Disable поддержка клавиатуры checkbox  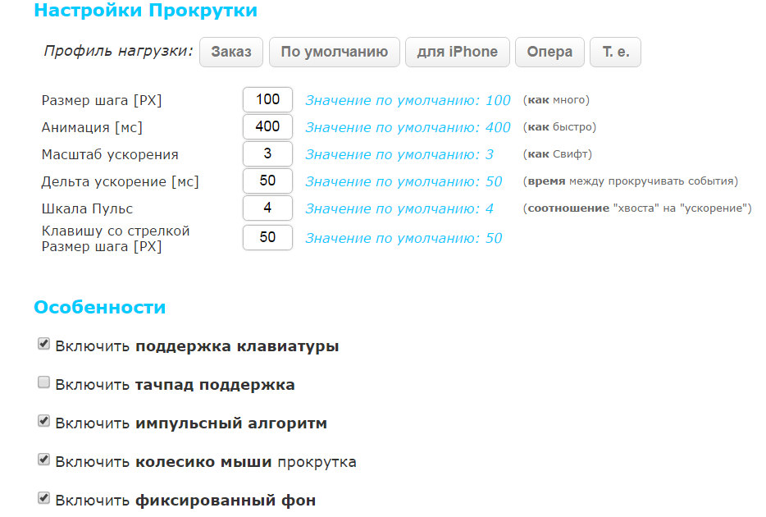(x=44, y=345)
